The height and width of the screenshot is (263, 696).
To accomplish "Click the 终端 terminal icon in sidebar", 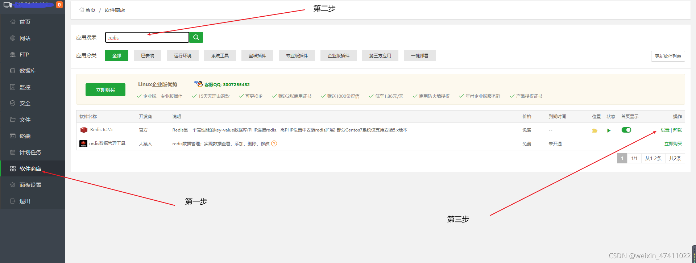I will (x=13, y=136).
